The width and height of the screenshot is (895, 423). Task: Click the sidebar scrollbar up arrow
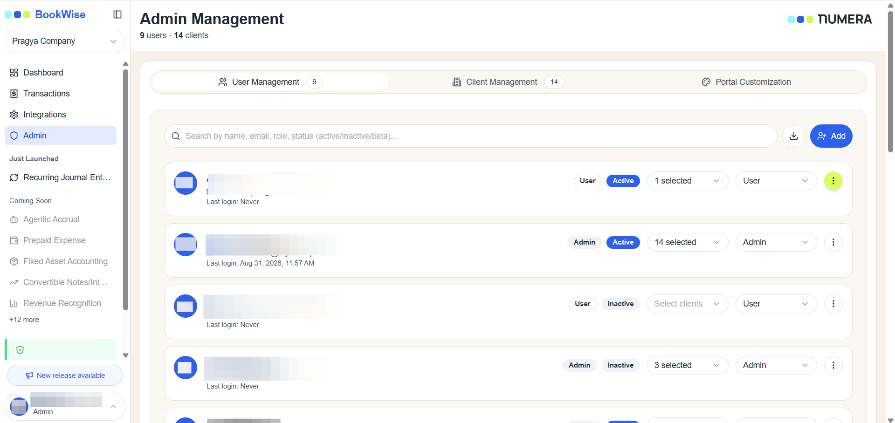125,64
